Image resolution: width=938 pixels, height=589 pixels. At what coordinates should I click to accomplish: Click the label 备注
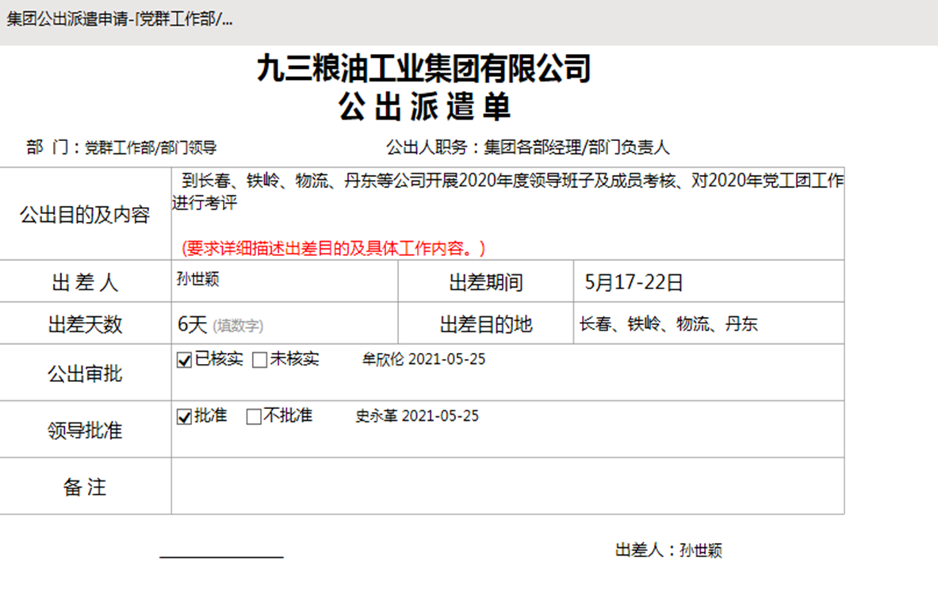click(85, 488)
